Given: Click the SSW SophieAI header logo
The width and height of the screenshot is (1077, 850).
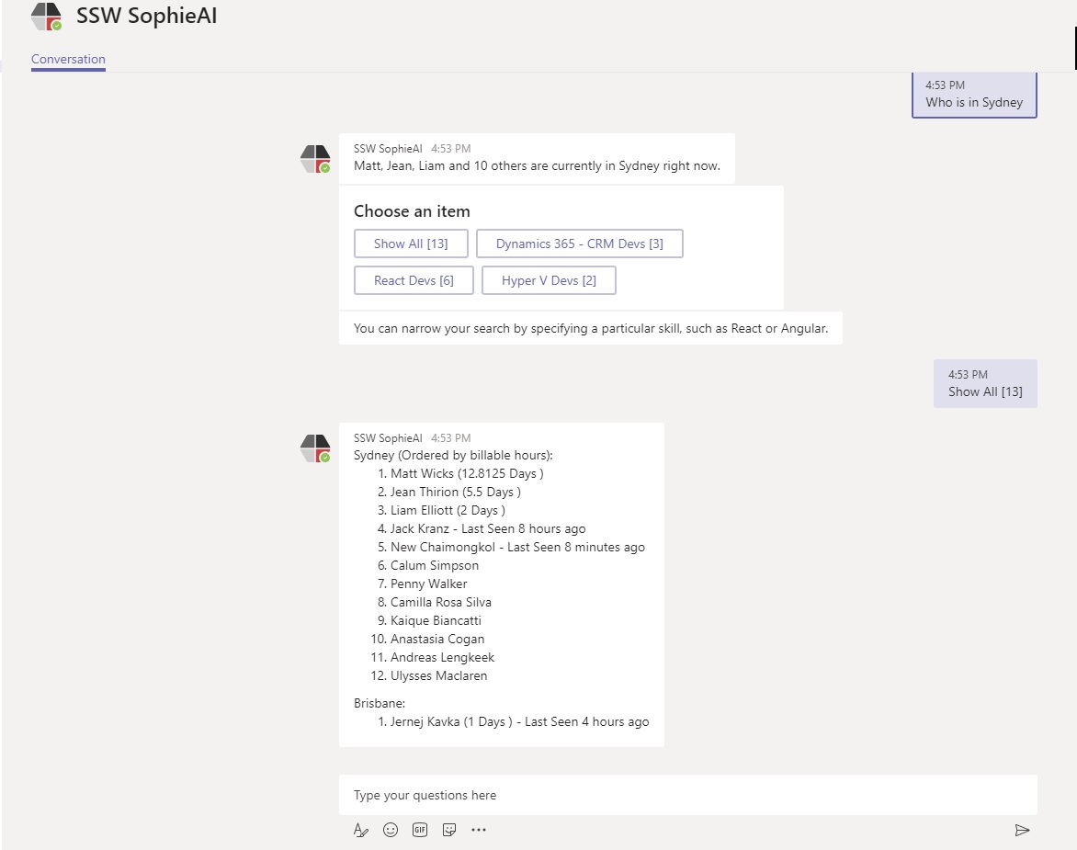Looking at the screenshot, I should click(46, 17).
